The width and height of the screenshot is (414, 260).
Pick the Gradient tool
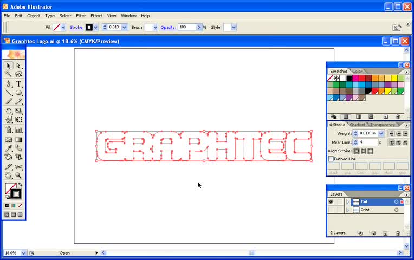(x=18, y=140)
